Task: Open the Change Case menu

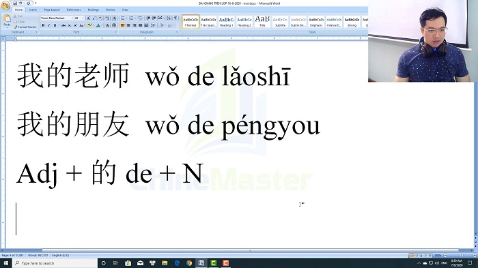Action: tap(82, 26)
